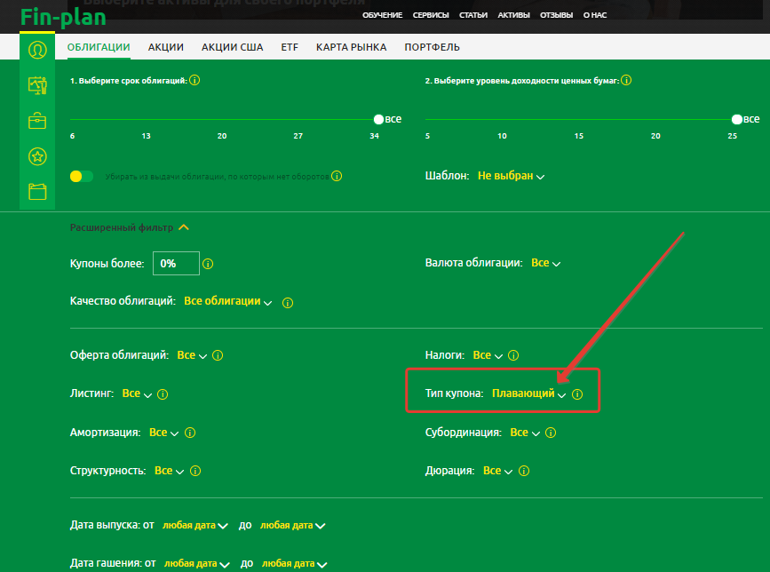Click the bottom folder icon in sidebar
770x572 pixels.
(37, 192)
